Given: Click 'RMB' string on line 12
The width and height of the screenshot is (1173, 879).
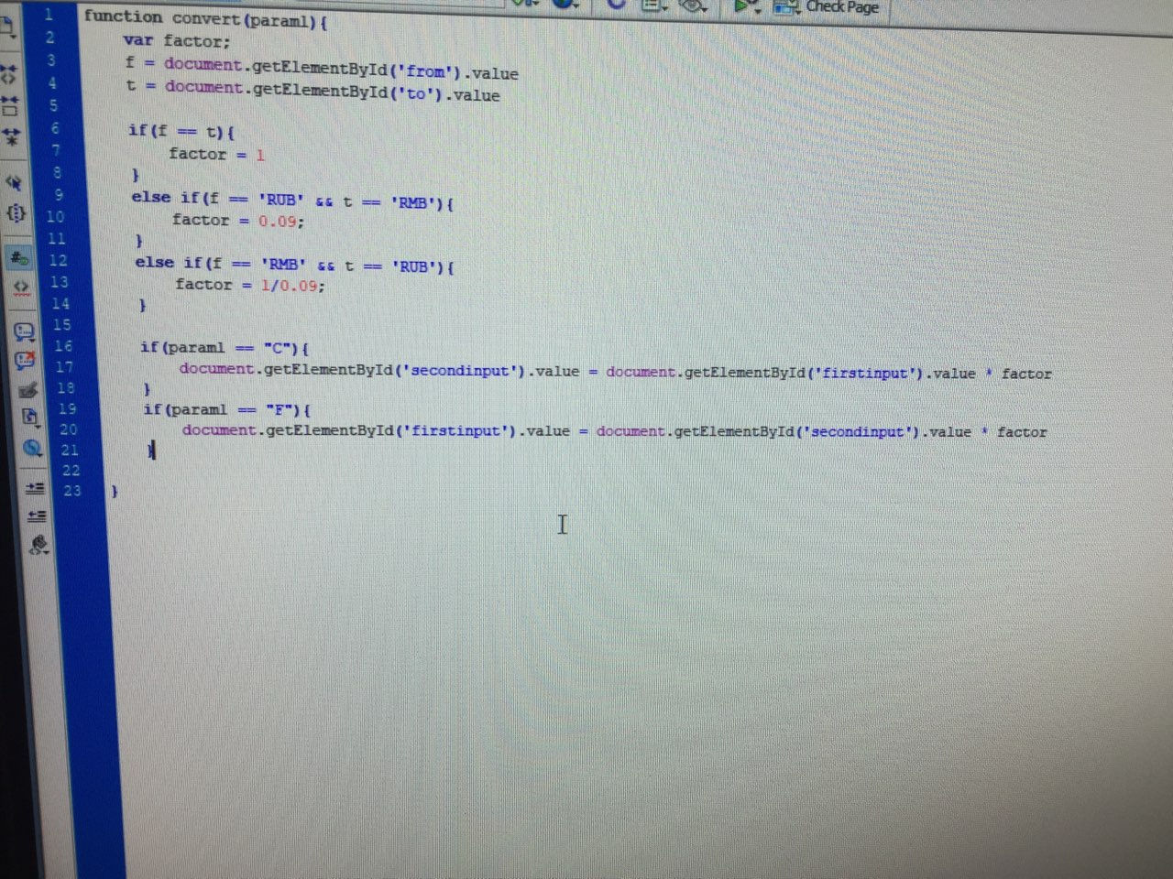Looking at the screenshot, I should point(284,265).
